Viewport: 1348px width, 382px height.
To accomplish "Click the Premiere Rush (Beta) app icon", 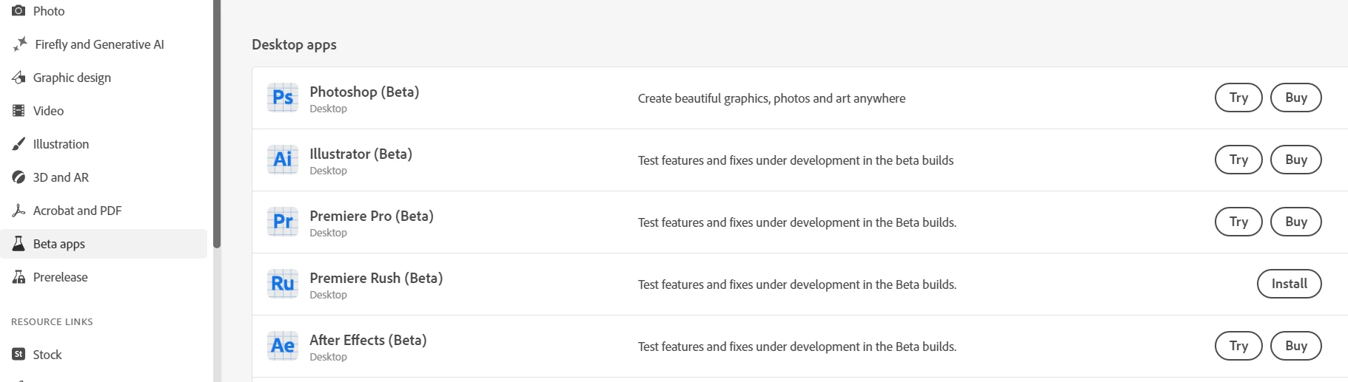I will pyautogui.click(x=283, y=284).
